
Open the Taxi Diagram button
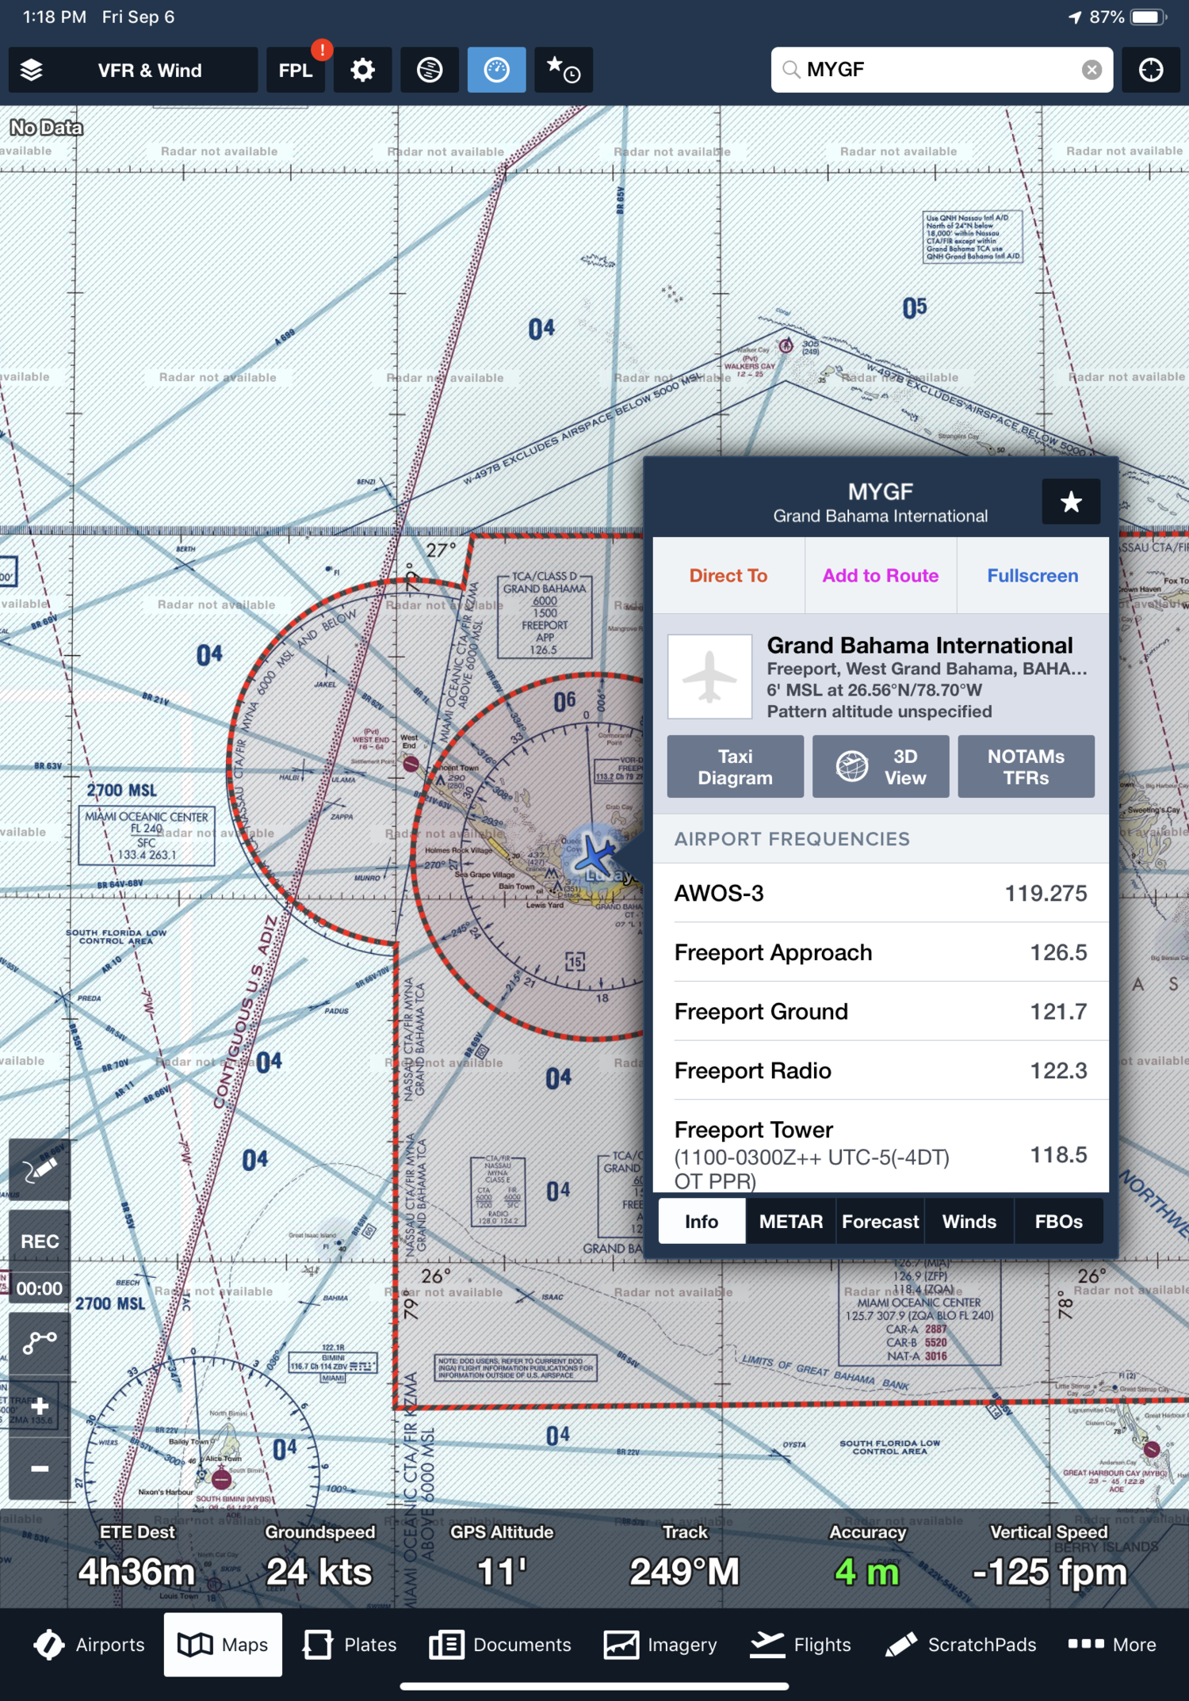[x=735, y=766]
